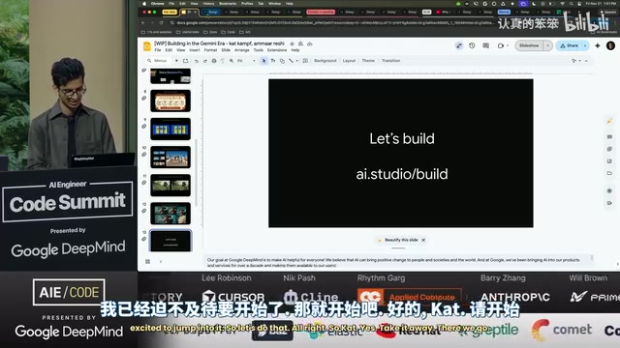This screenshot has width=620, height=348.
Task: Select slide 12 thumbnail in filmstrip
Action: [170, 214]
